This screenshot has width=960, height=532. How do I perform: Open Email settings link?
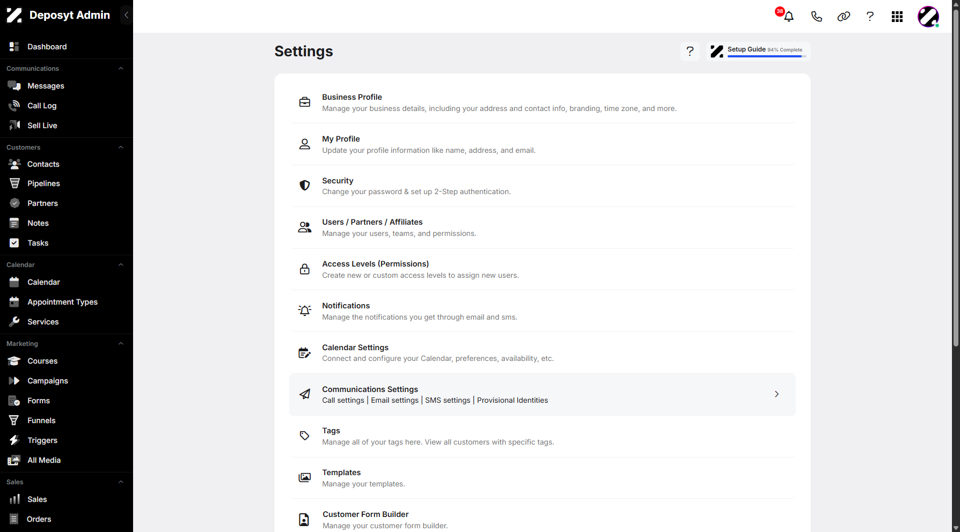[x=395, y=401]
